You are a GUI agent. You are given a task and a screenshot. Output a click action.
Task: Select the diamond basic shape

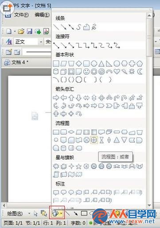point(79,64)
